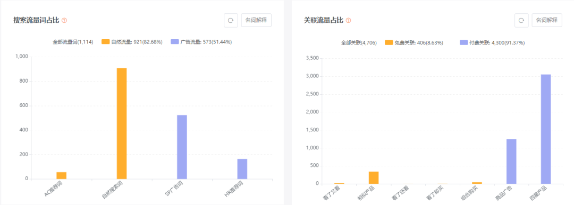This screenshot has width=574, height=205.
Task: Select the SP广告词 bar
Action: point(182,147)
